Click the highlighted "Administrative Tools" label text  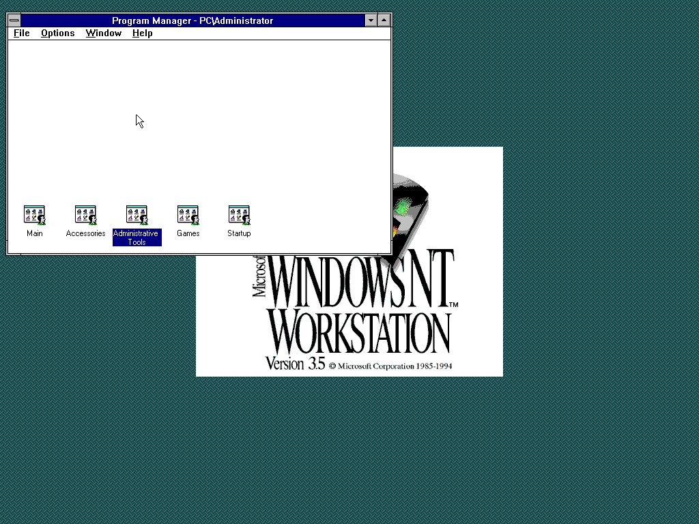tap(137, 237)
